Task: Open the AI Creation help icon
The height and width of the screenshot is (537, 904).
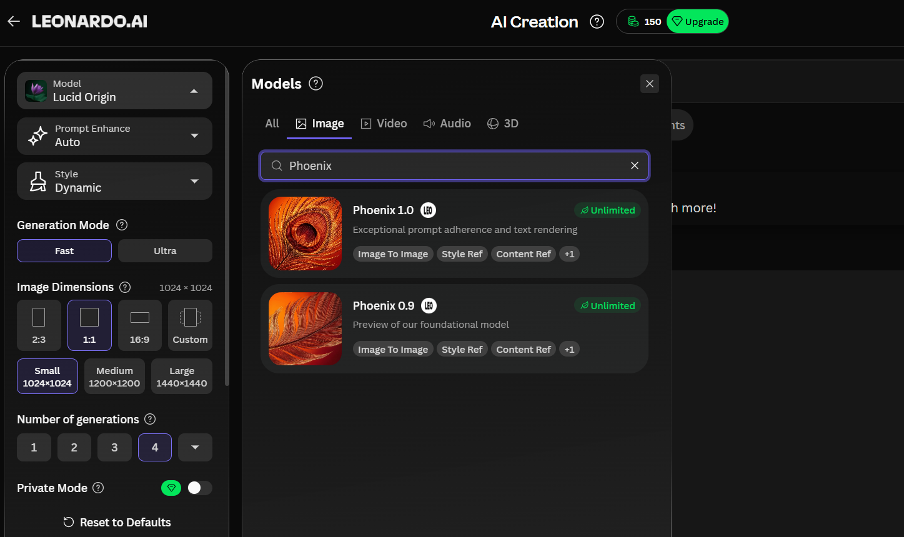Action: pyautogui.click(x=597, y=22)
